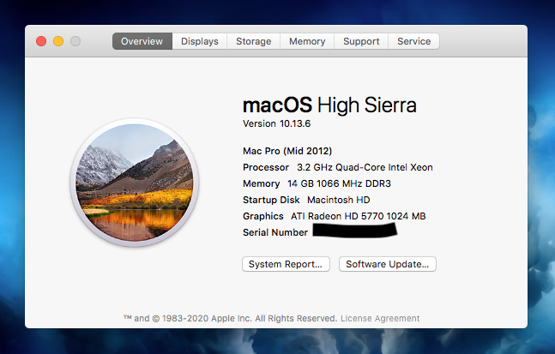This screenshot has width=555, height=354.
Task: Click the 3.2 GHz Quad-Core Intel Xeon value
Action: pos(365,167)
